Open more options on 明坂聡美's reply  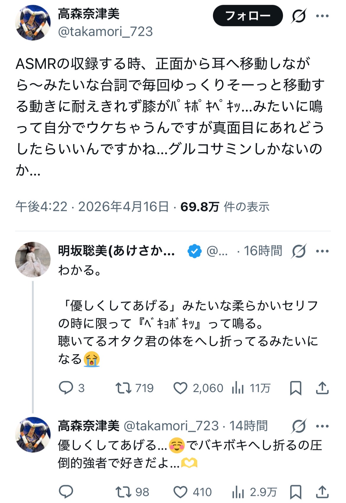pos(322,251)
